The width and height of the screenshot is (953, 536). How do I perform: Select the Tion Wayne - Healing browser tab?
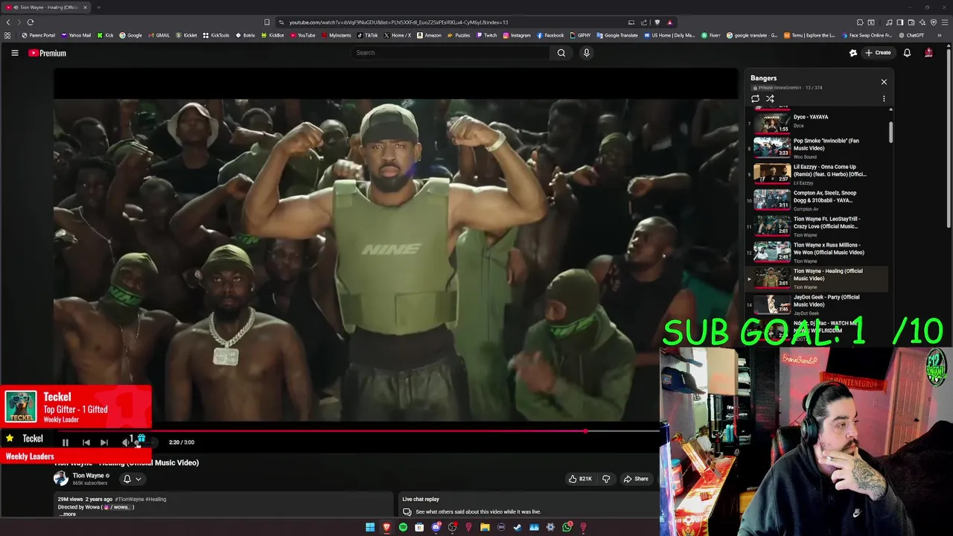[x=46, y=7]
